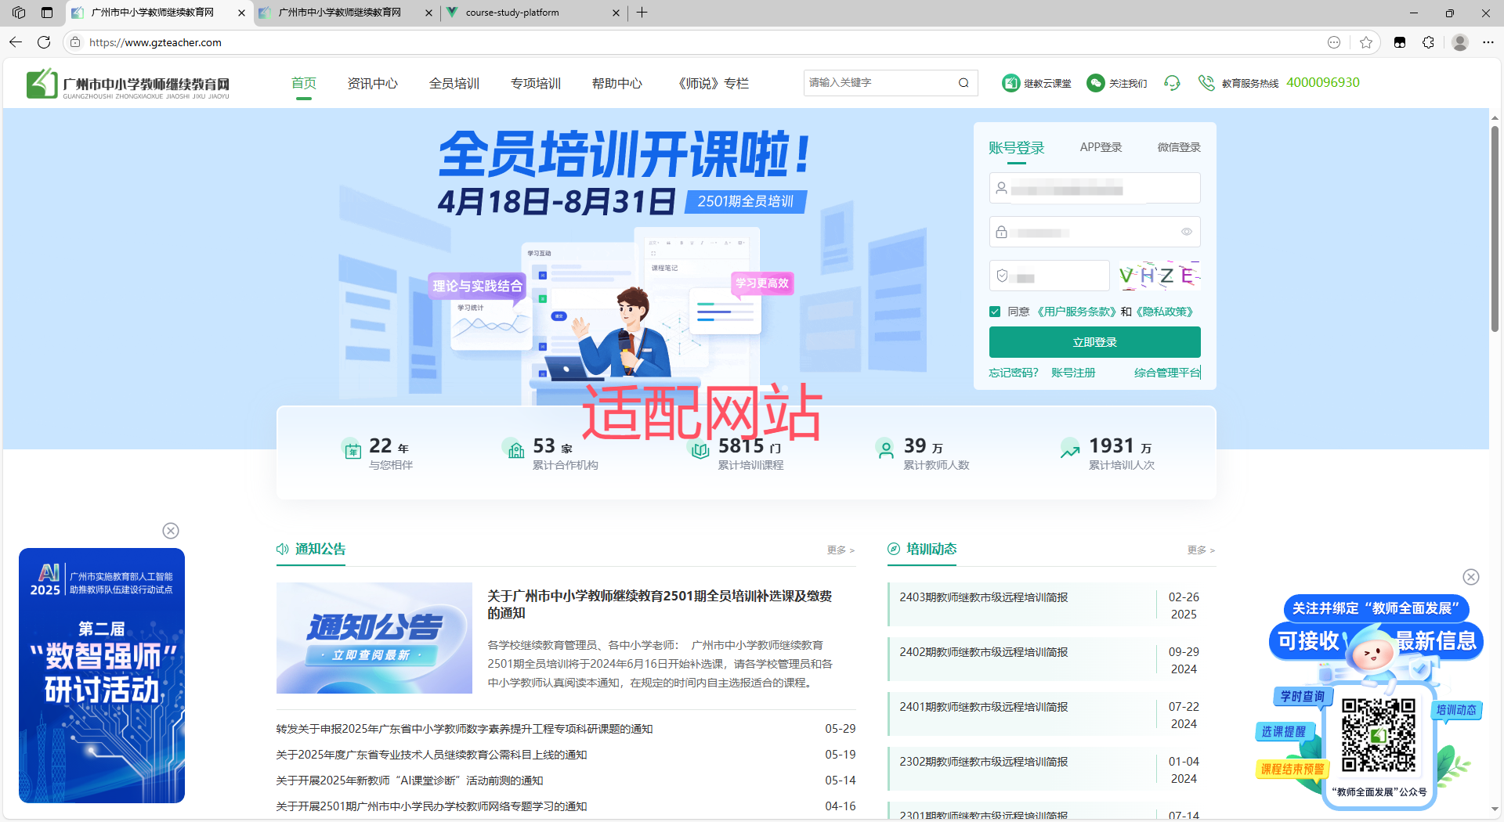
Task: Open the 综合管理平台 link
Action: (x=1167, y=373)
